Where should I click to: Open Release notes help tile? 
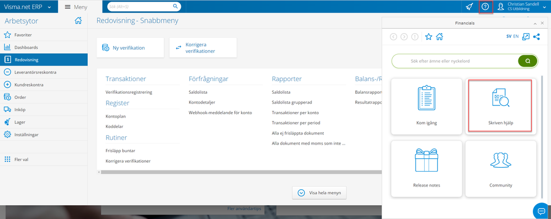tap(426, 169)
